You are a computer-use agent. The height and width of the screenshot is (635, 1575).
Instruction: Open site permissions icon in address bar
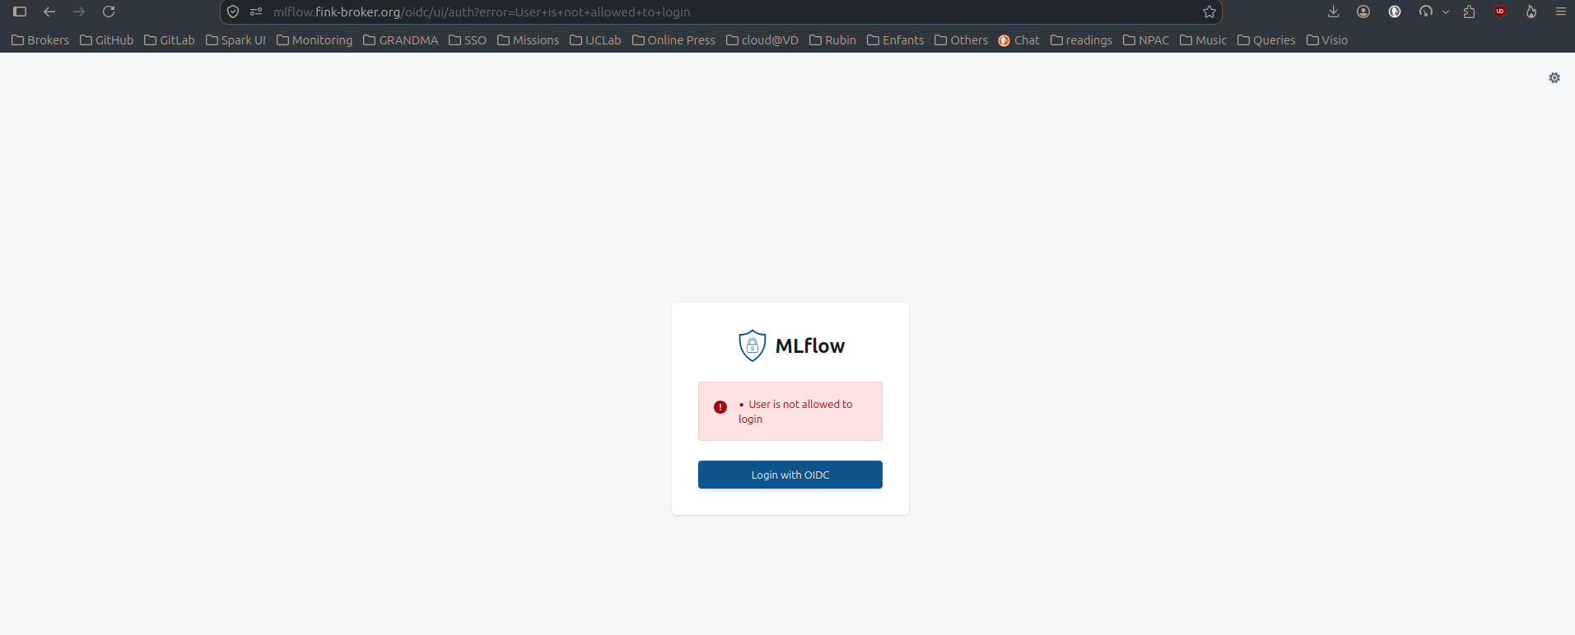pyautogui.click(x=256, y=12)
